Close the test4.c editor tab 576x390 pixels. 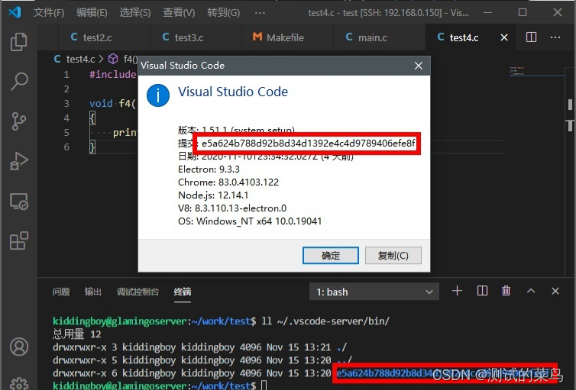[504, 37]
